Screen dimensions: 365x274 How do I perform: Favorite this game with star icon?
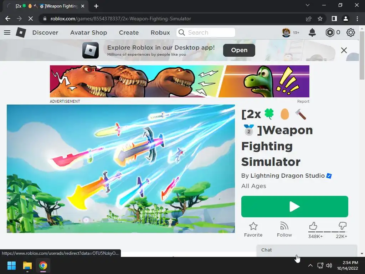pyautogui.click(x=253, y=226)
